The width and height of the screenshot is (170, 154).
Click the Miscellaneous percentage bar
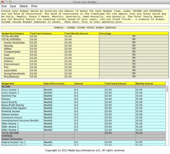pyautogui.click(x=134, y=76)
